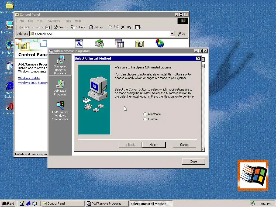Open the File menu in Control Panel
Image resolution: width=276 pixels, height=207 pixels.
tap(22, 21)
